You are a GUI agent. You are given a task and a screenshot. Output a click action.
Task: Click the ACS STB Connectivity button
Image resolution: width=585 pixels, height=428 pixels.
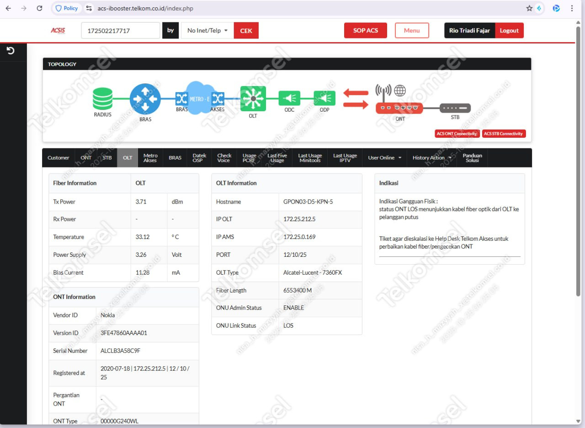coord(504,134)
